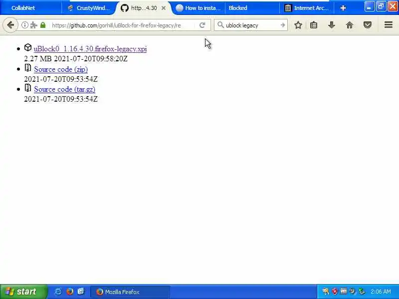Viewport: 399px width, 299px height.
Task: Launch Internet Explorer from quick launch
Action: [58, 292]
